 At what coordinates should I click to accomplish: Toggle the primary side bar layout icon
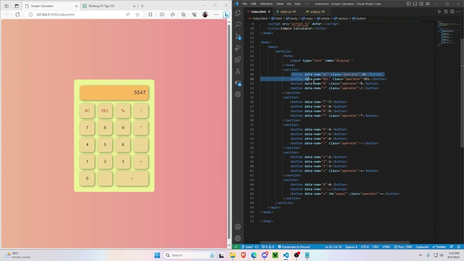[409, 4]
